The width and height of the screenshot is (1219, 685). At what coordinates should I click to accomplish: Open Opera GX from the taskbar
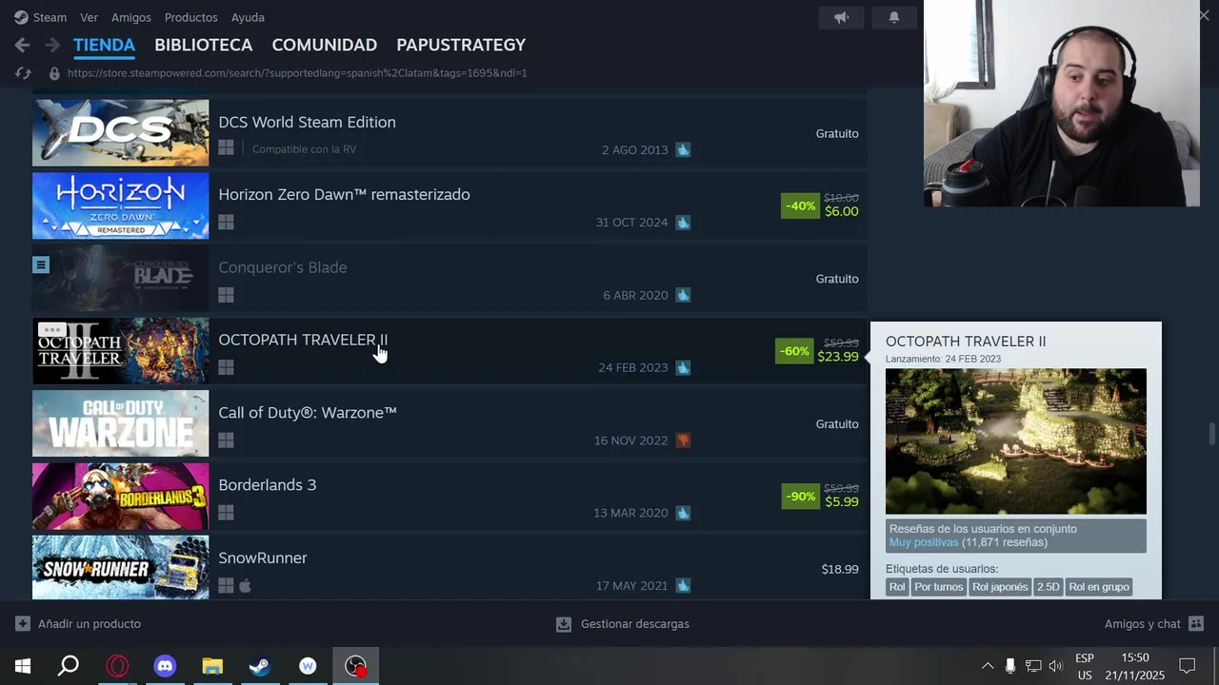click(x=117, y=666)
